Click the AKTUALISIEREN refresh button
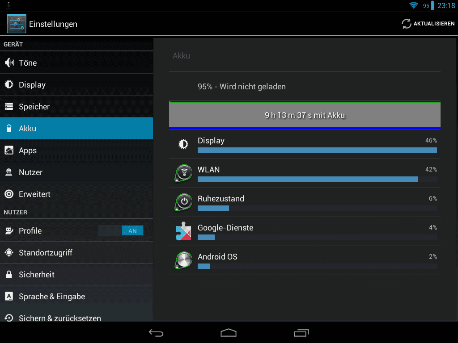This screenshot has width=458, height=343. point(428,24)
